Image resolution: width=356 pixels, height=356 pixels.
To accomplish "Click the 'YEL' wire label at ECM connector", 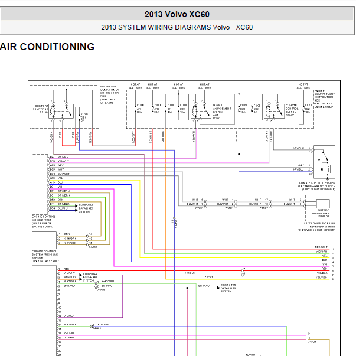I will pyautogui.click(x=60, y=178).
